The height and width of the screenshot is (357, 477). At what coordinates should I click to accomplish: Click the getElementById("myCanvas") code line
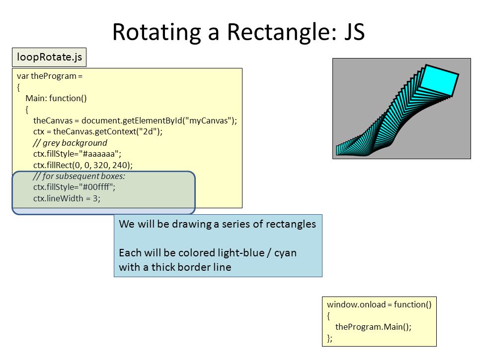pos(135,120)
